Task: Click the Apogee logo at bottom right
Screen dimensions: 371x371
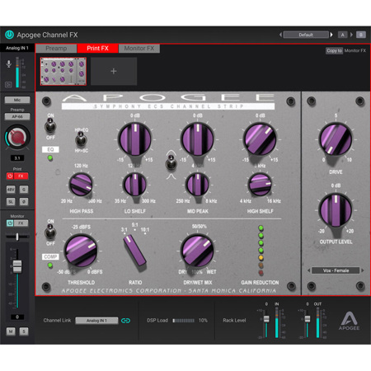Action: (349, 321)
